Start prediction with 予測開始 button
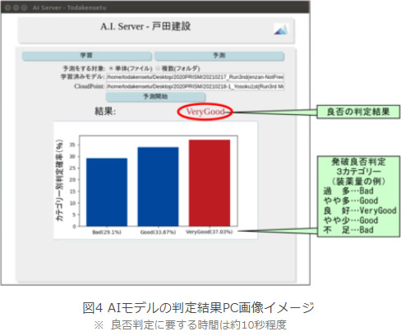 click(x=155, y=97)
